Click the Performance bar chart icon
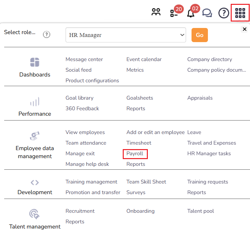Viewport: 250px width, 233px height. pos(35,102)
